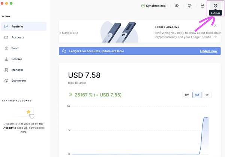The height and width of the screenshot is (157, 225).
Task: Click the macOS green fullscreen button
Action: (x=11, y=3)
